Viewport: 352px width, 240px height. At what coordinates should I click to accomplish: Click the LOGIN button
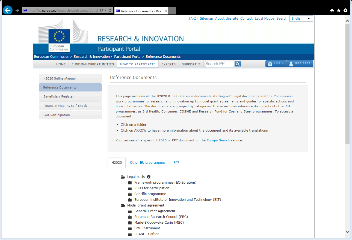click(276, 63)
